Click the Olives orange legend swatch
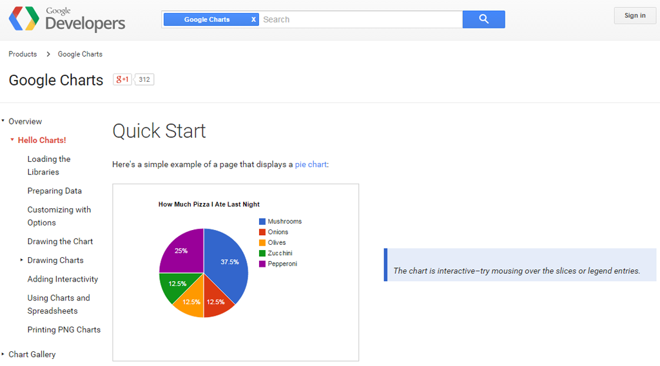The width and height of the screenshot is (660, 366). point(262,242)
